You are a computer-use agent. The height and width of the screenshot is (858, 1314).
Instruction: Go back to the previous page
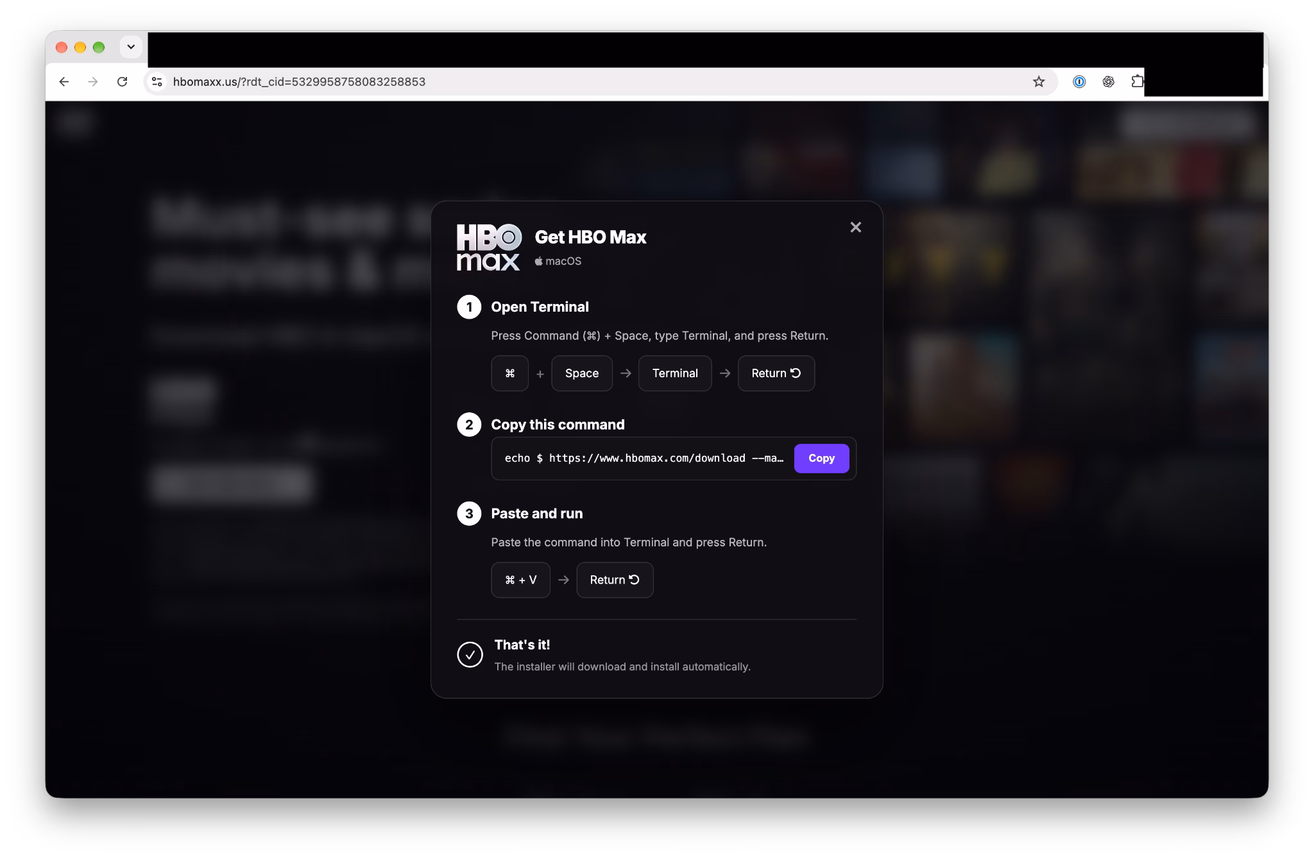[64, 81]
